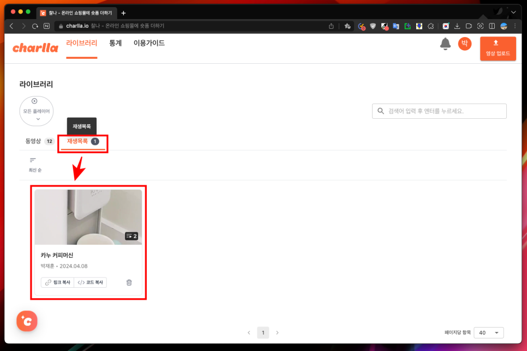
Task: Click the browser forward arrow
Action: tap(23, 26)
